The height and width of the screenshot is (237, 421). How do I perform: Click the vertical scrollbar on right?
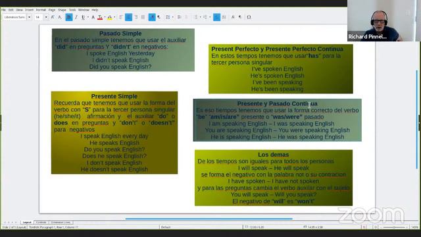click(x=416, y=119)
